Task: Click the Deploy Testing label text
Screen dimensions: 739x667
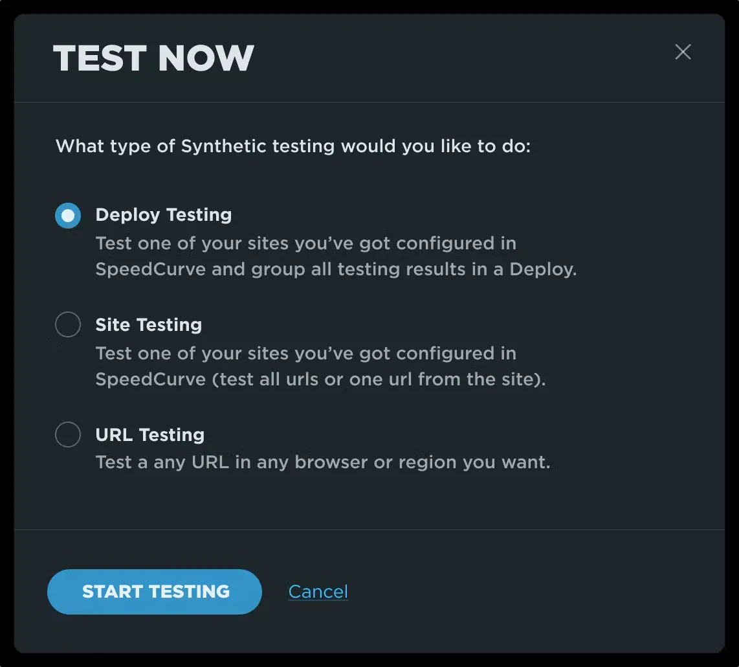Action: [163, 215]
